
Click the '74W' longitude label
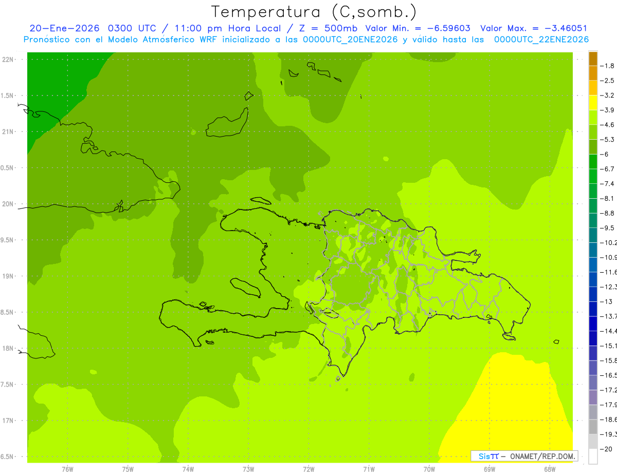(188, 469)
